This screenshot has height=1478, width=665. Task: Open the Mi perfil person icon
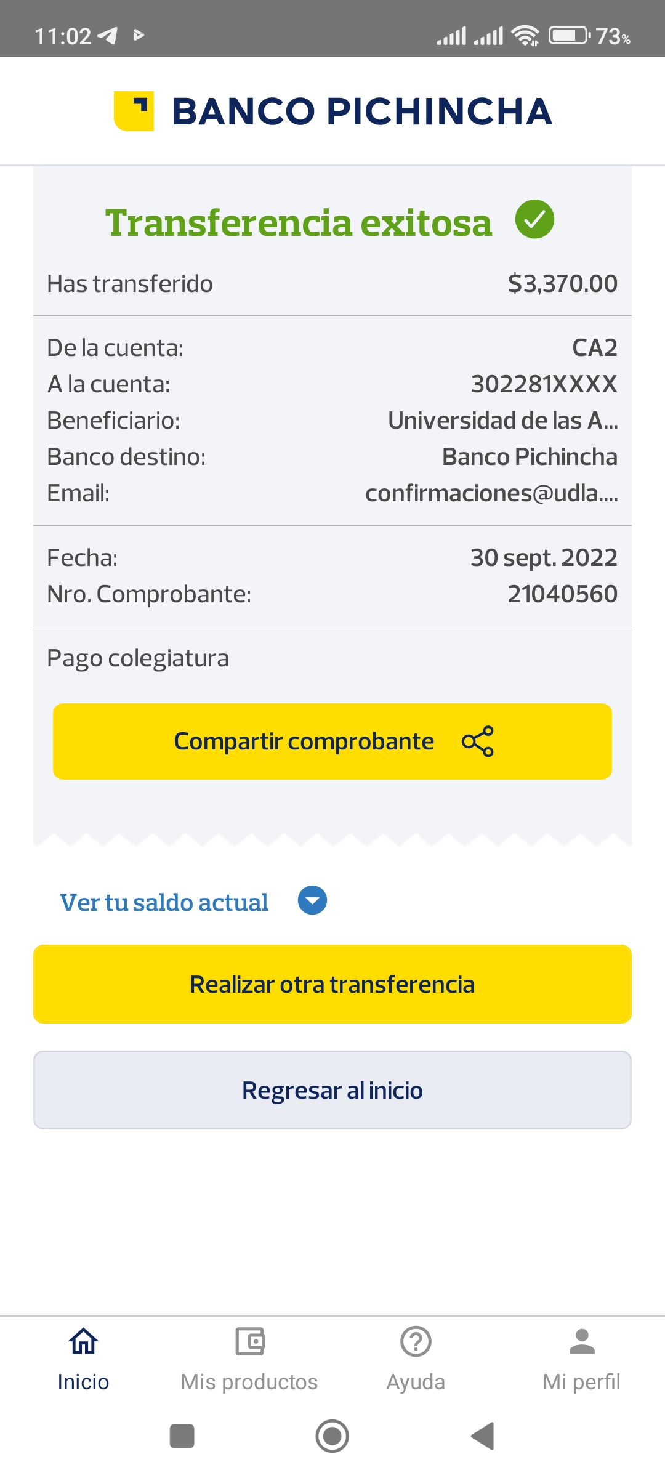tap(582, 1341)
